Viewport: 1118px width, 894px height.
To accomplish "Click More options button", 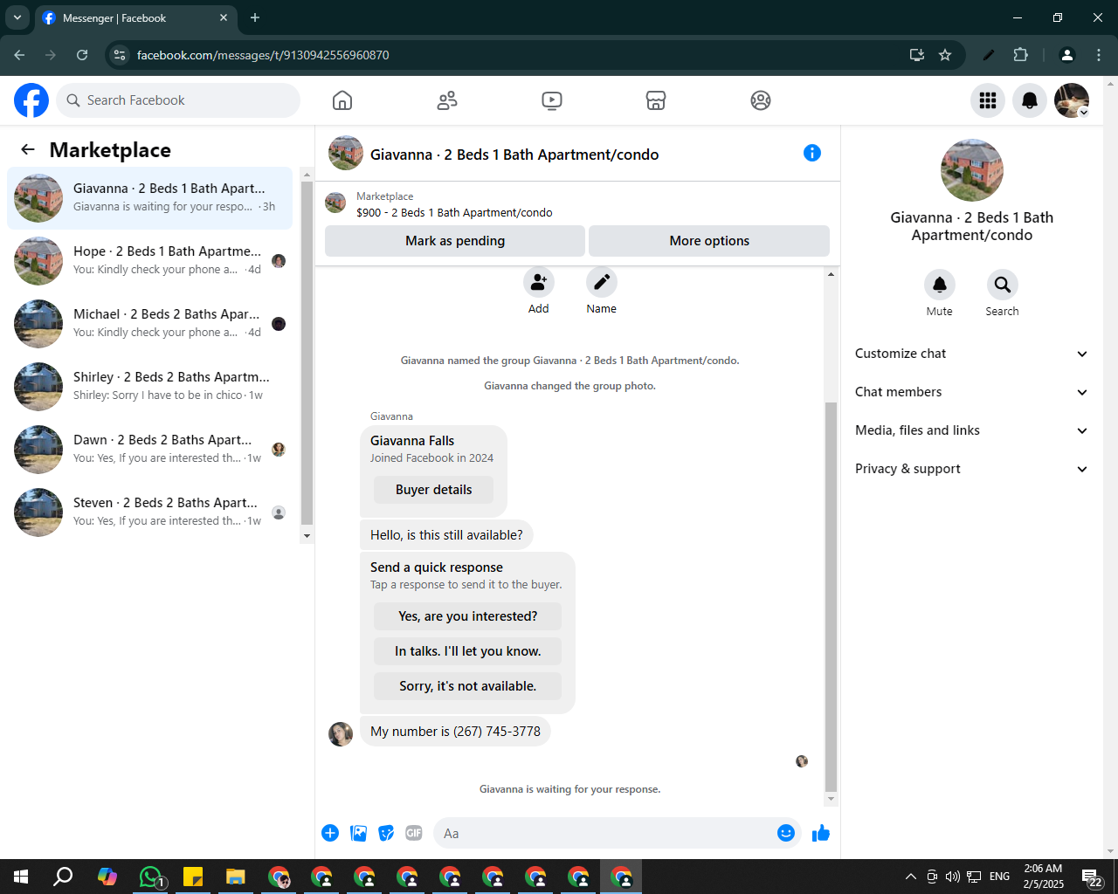I will (x=709, y=241).
